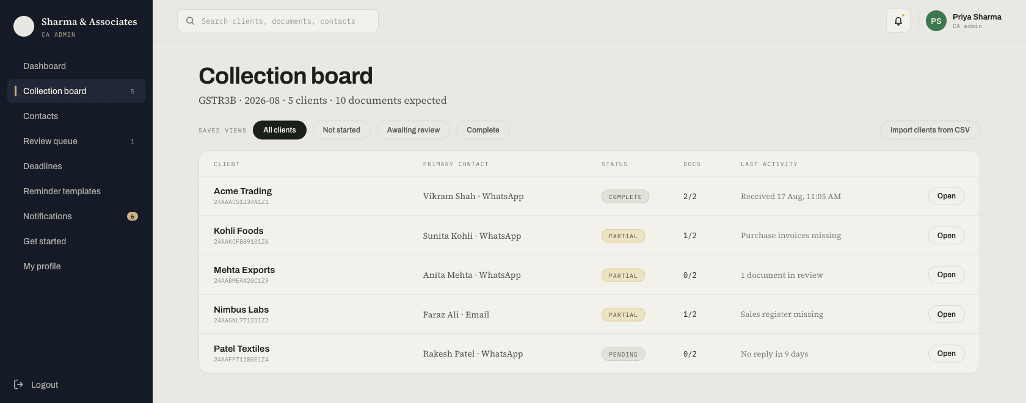Screen dimensions: 1026x403
Task: Click the PARTIAL status badge for Mehta Exports
Action: click(x=623, y=275)
